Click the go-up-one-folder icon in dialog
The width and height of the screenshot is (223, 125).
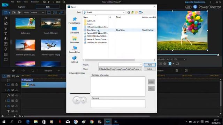pyautogui.click(x=132, y=12)
